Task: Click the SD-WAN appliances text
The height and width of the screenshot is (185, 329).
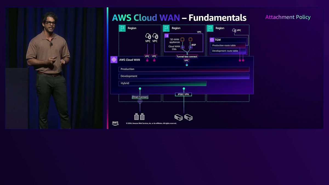Action: 175,41
